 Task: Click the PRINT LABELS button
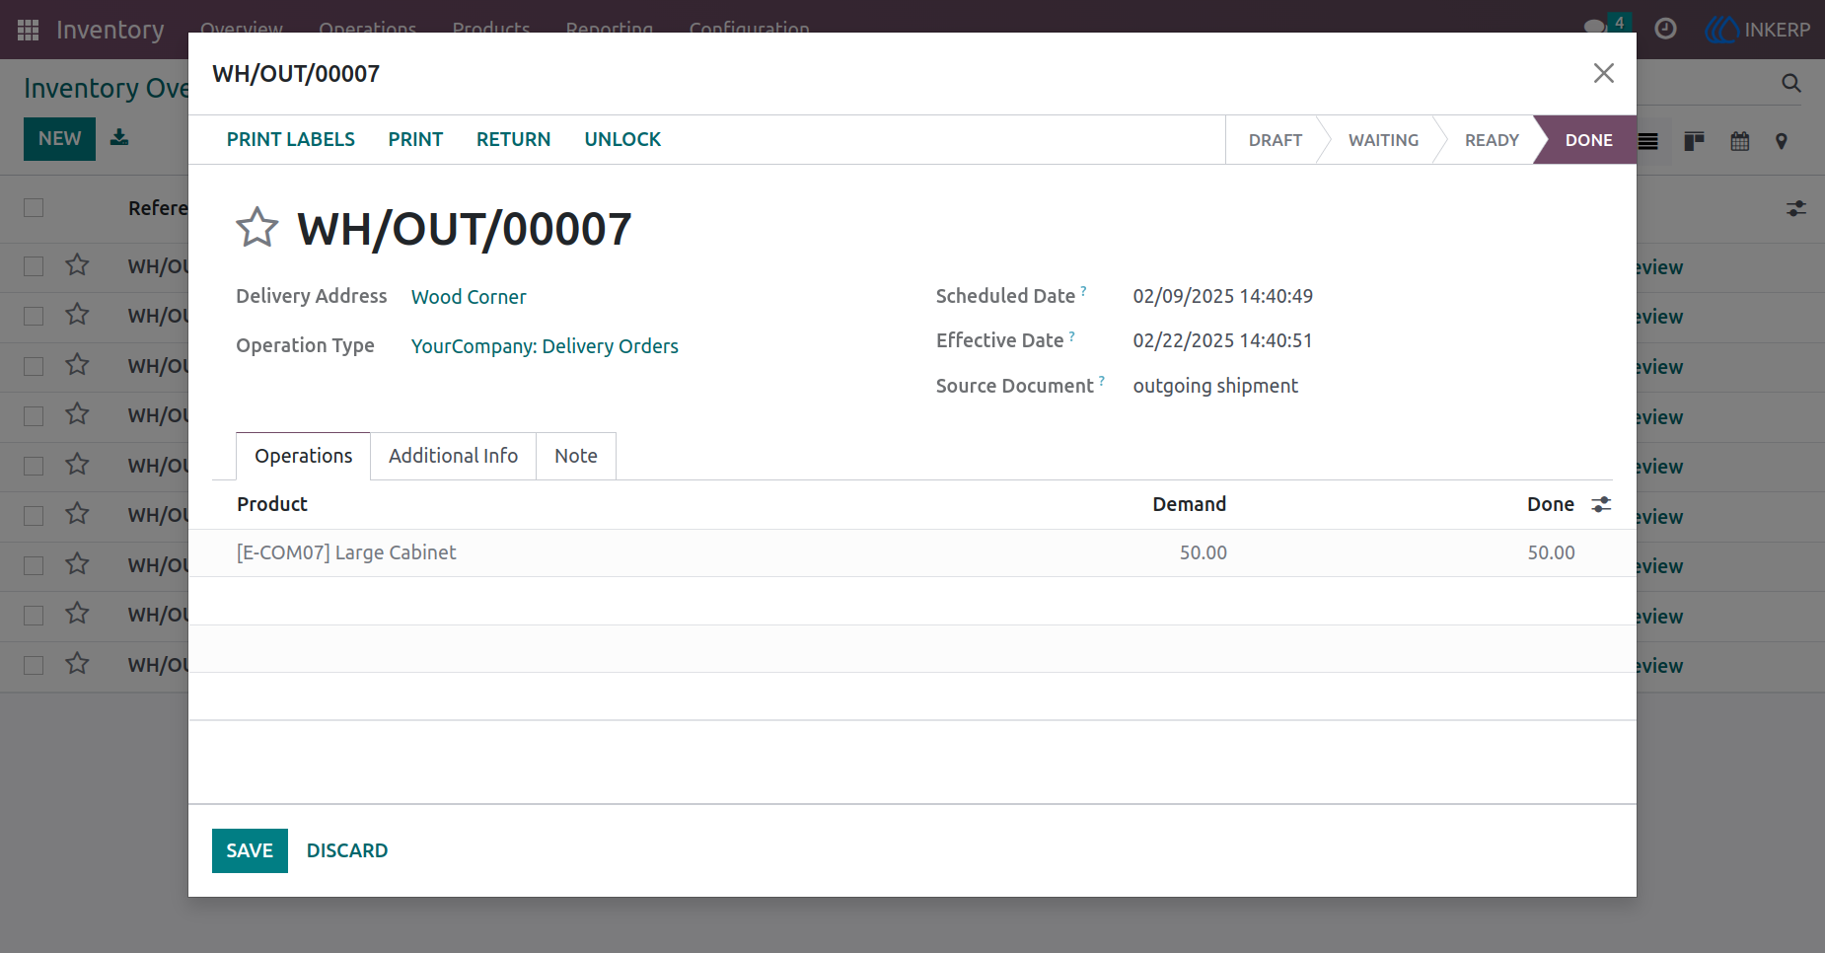pos(291,139)
